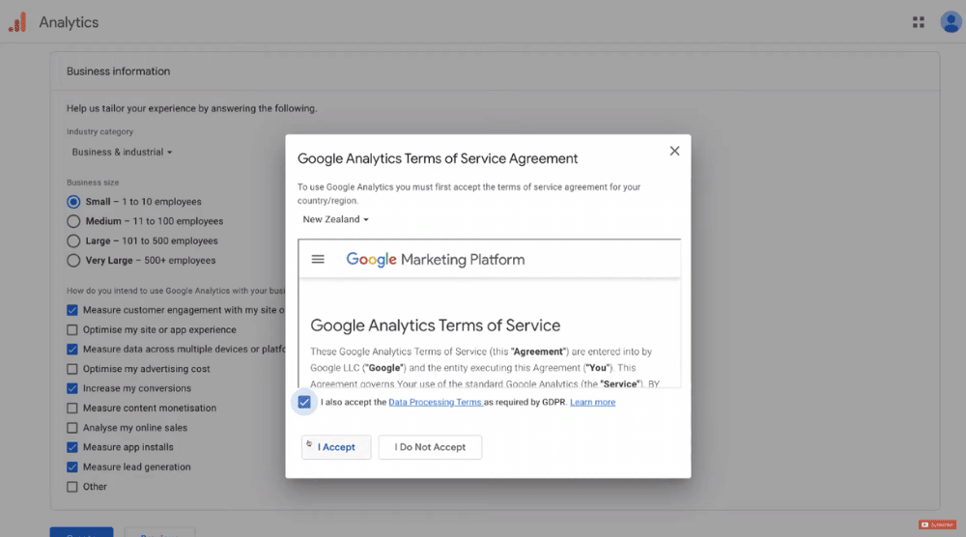This screenshot has width=966, height=537.
Task: Open the hamburger menu in Marketing Platform frame
Action: click(x=318, y=259)
